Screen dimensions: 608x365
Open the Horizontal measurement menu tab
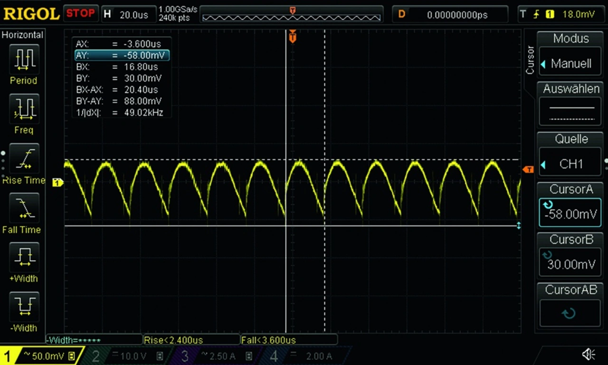click(22, 35)
